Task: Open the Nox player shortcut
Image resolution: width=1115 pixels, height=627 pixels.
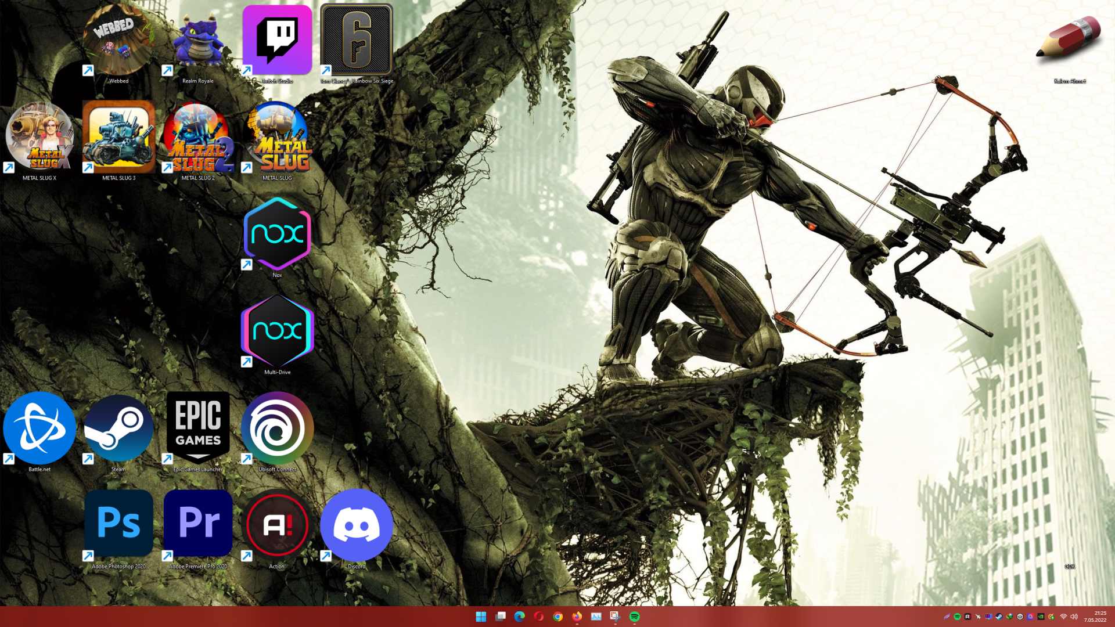Action: click(x=277, y=236)
